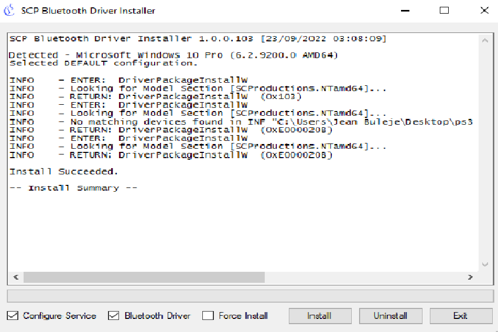498x332 pixels.
Task: Click the window title 'SCP Bluetooth Driver Installer'
Action: coord(88,10)
